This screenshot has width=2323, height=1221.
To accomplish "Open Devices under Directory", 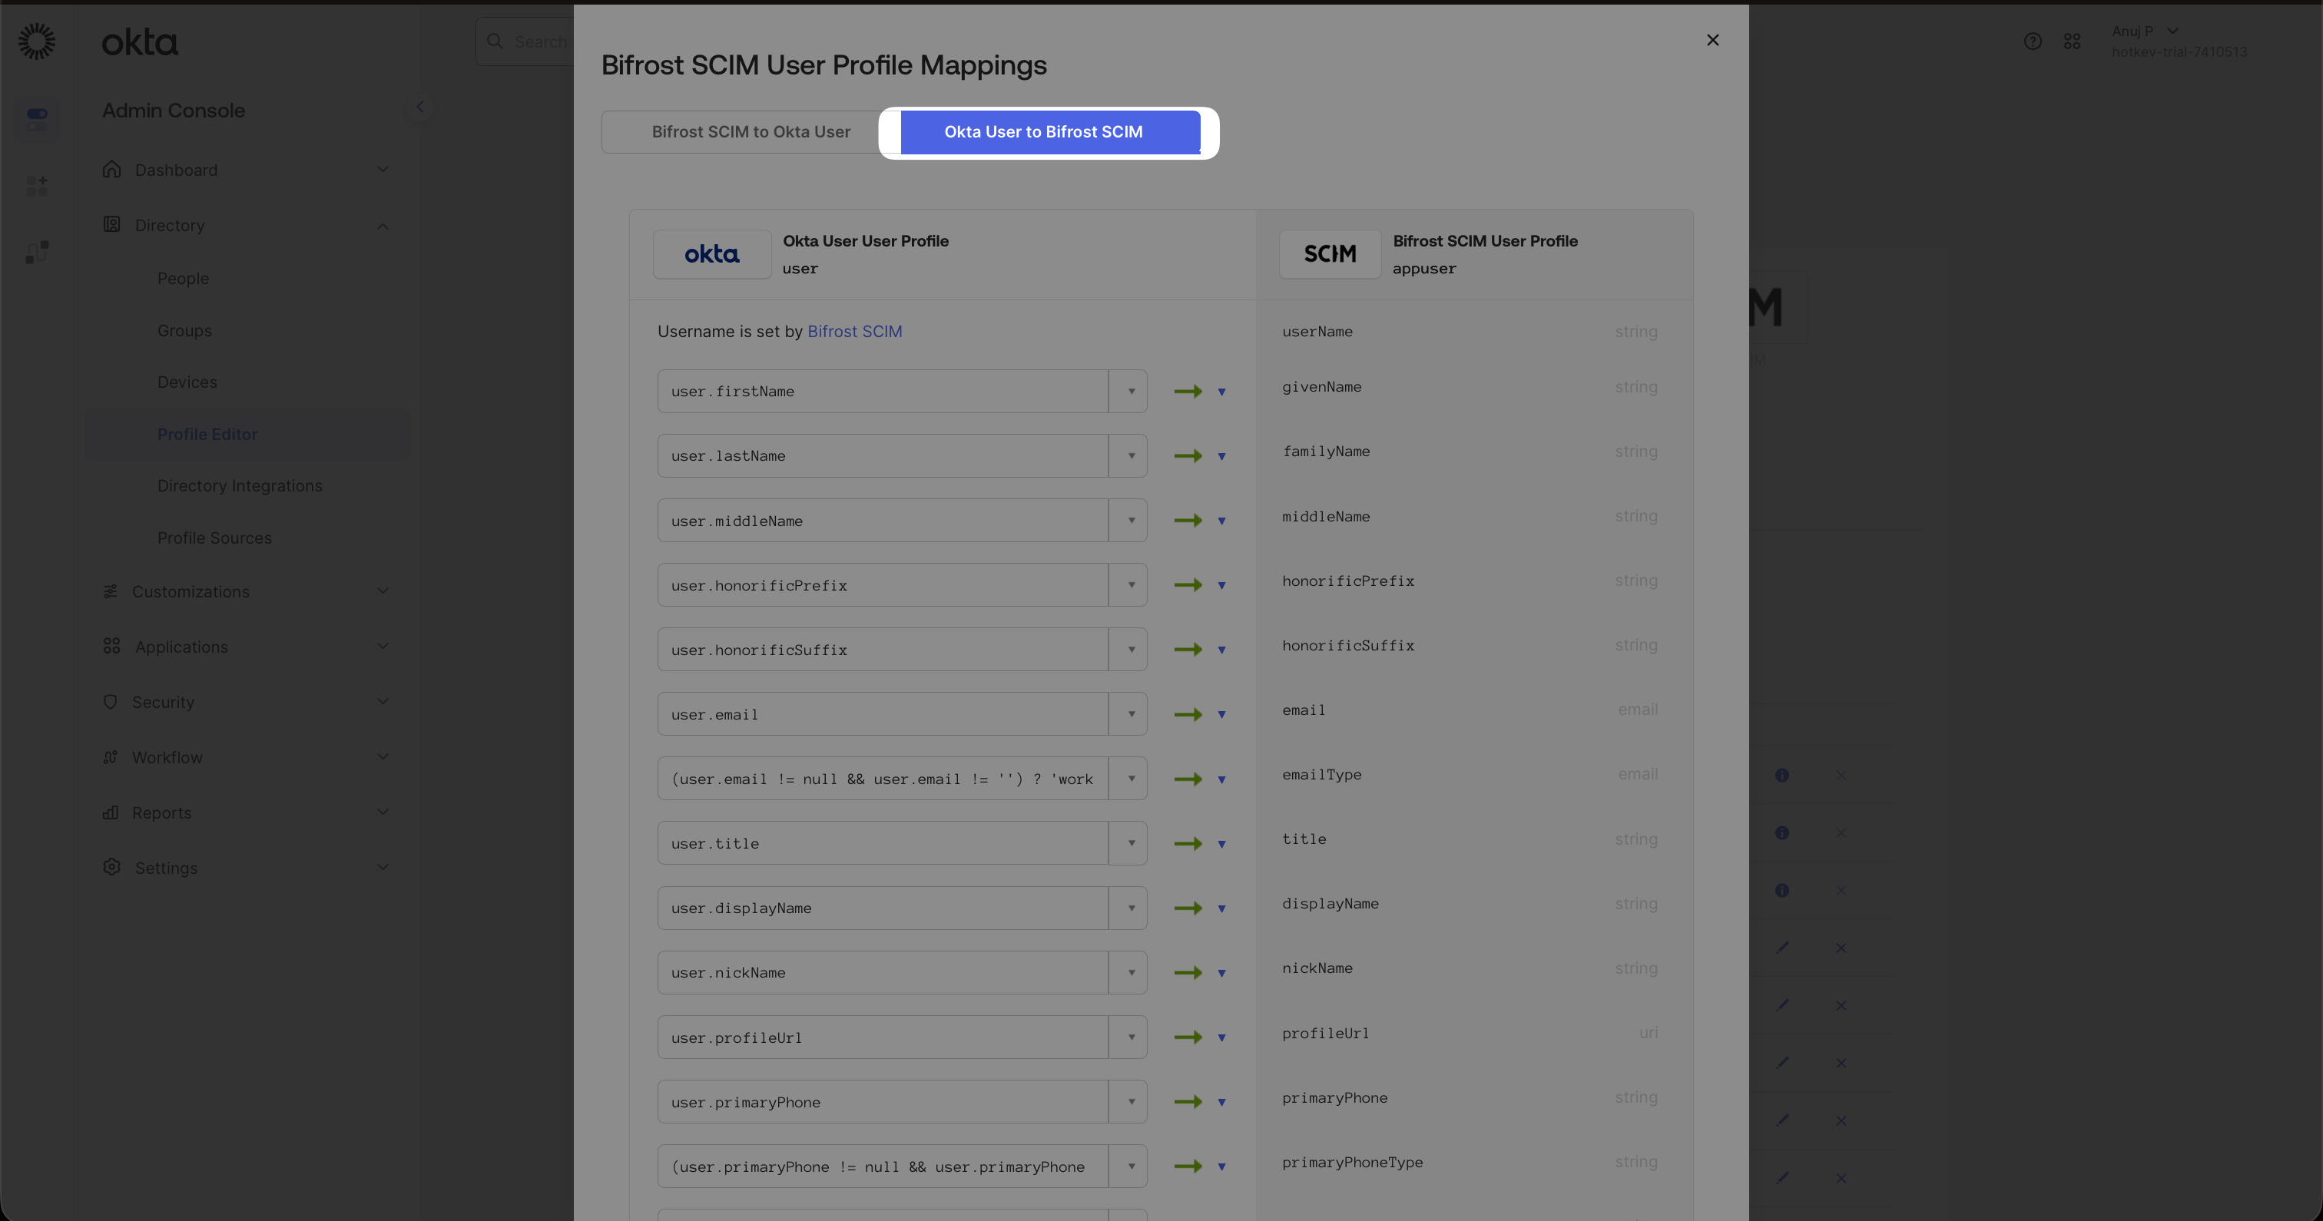I will click(x=187, y=382).
